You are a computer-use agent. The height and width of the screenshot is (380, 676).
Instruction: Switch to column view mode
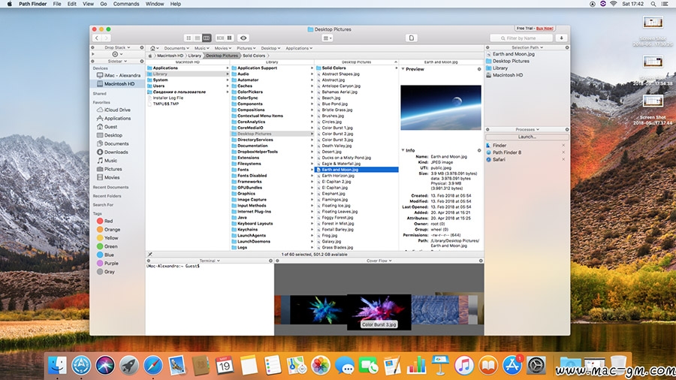tap(207, 38)
